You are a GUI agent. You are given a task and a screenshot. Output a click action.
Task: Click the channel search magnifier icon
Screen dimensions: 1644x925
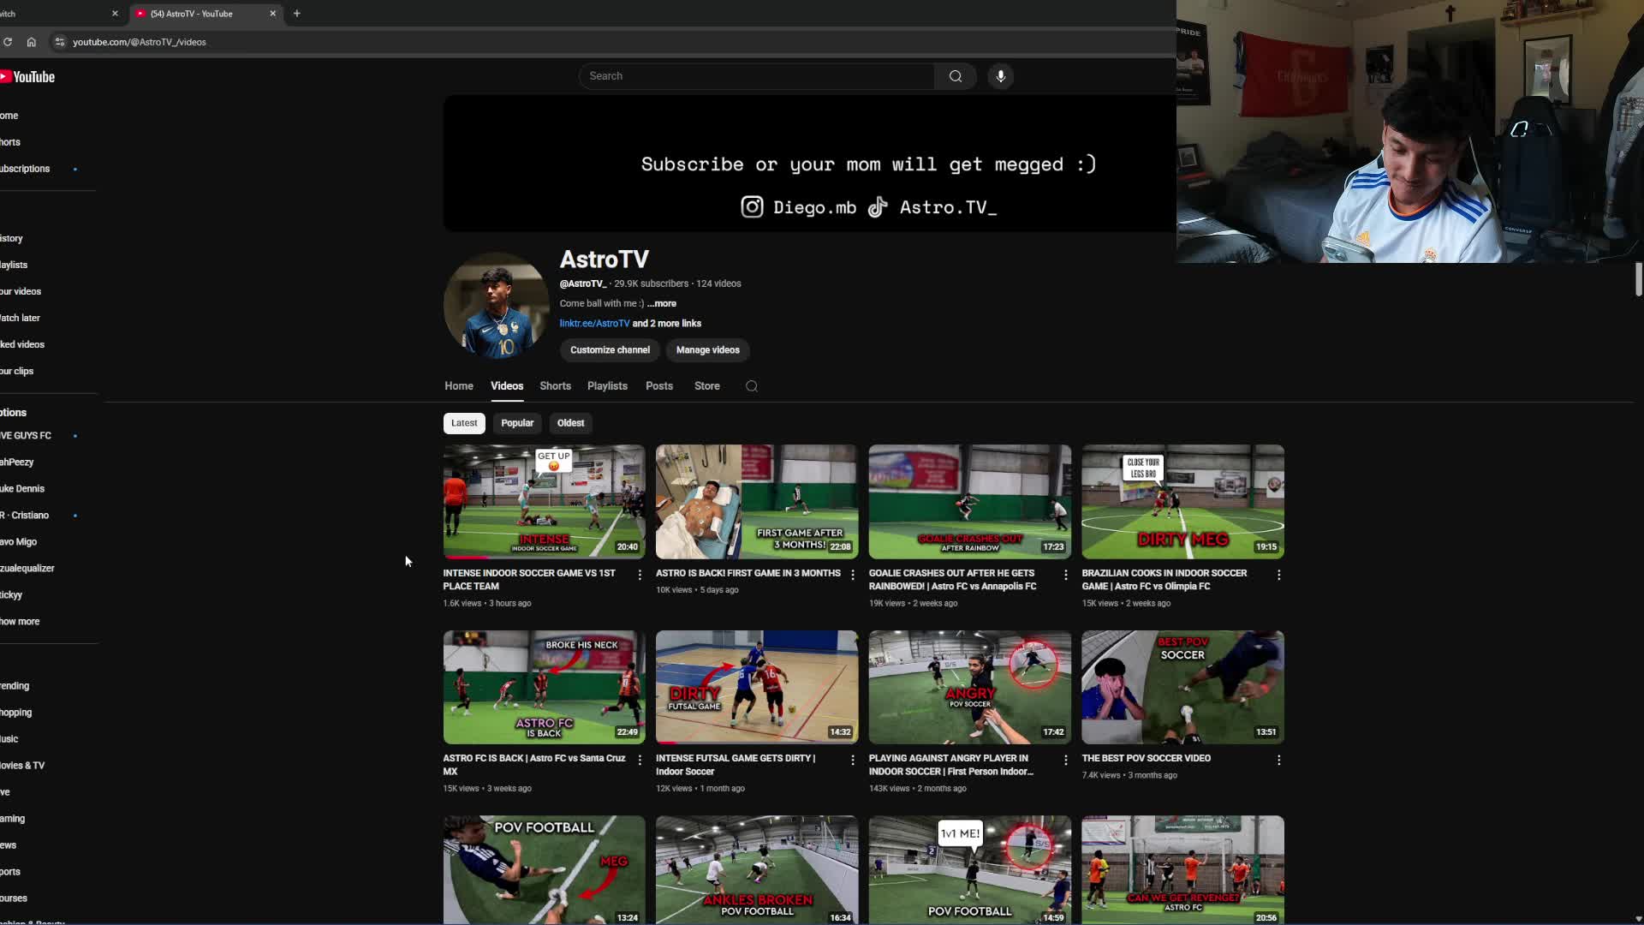click(752, 386)
